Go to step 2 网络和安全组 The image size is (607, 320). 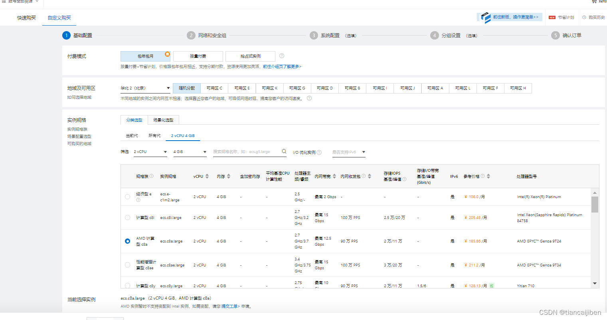point(207,36)
